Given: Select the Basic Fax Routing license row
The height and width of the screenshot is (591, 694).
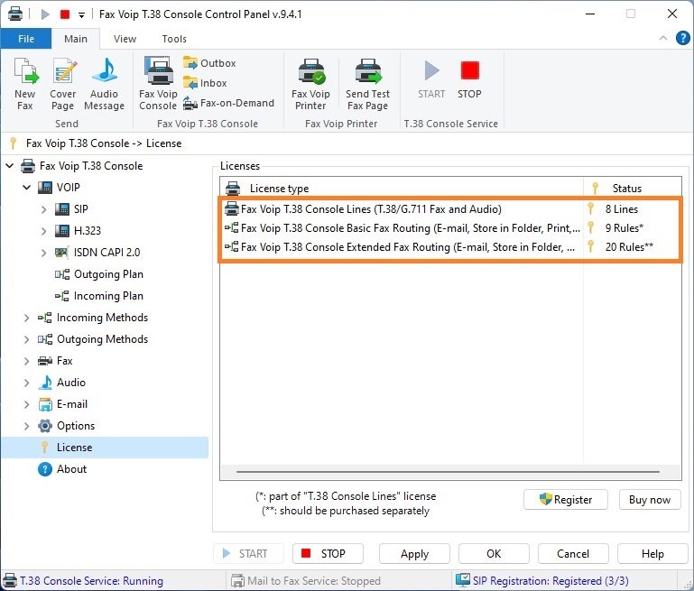Looking at the screenshot, I should pyautogui.click(x=450, y=227).
